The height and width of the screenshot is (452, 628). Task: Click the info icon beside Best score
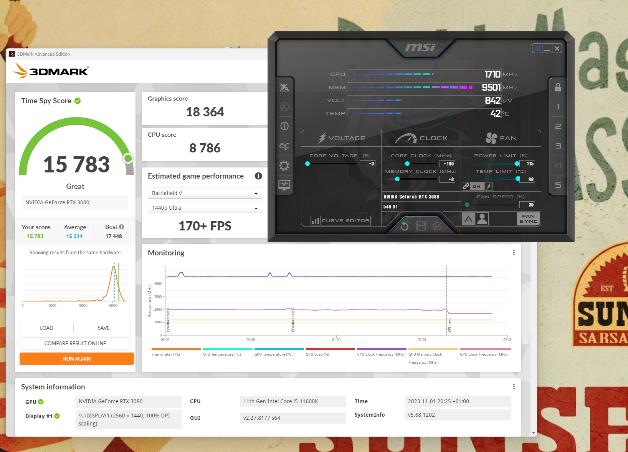[121, 227]
